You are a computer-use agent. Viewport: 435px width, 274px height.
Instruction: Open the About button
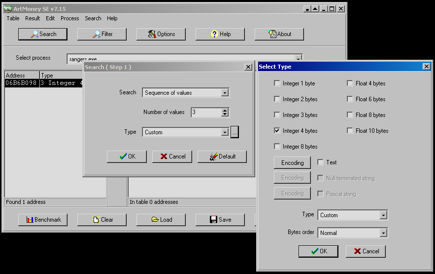279,34
